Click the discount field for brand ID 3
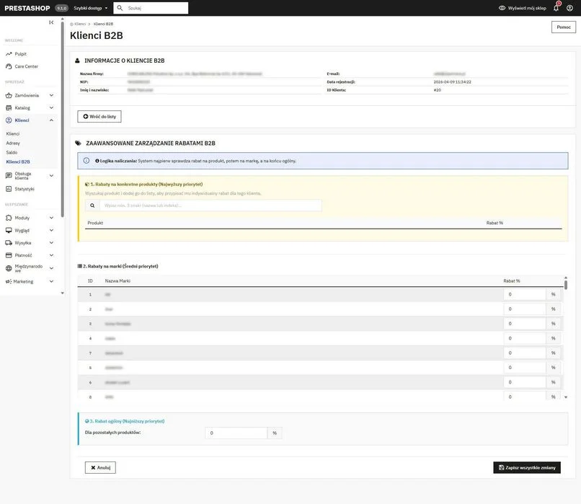581x504 pixels. [x=524, y=324]
